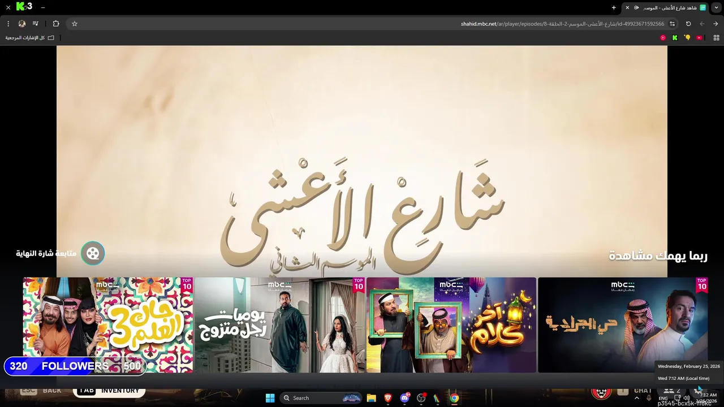
Task: Reload the page
Action: (688, 24)
